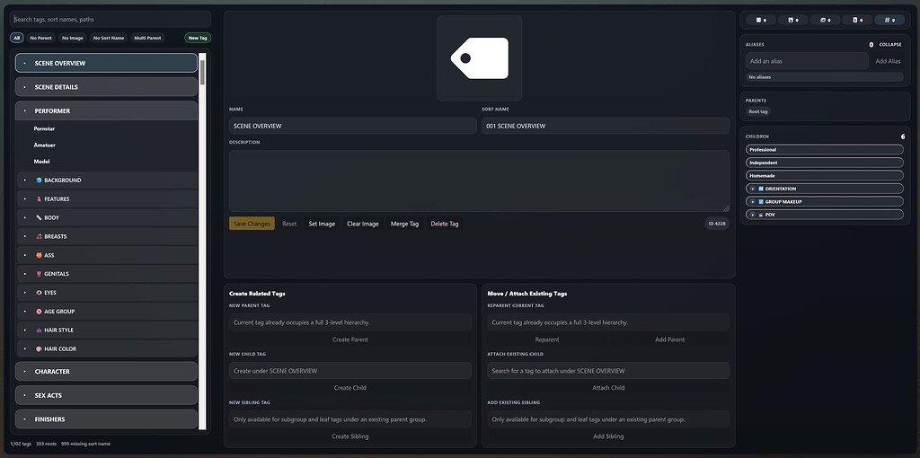
Task: Click Attach Child
Action: click(x=608, y=388)
